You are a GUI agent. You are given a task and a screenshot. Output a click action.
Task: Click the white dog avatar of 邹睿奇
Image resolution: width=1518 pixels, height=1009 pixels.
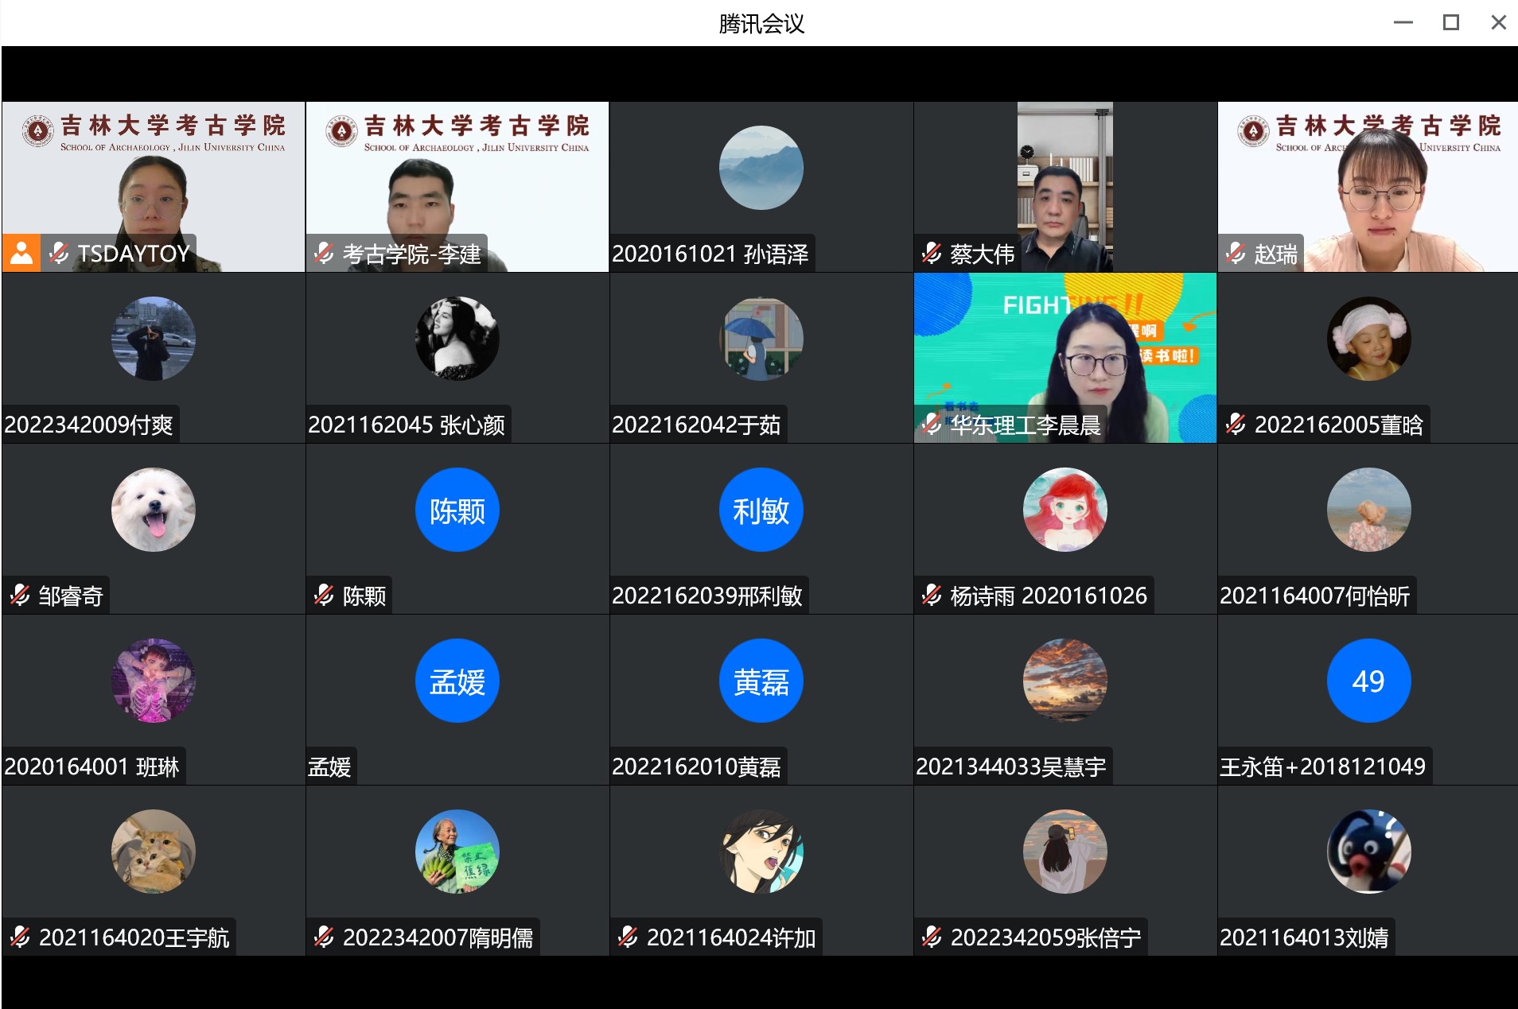[x=153, y=510]
